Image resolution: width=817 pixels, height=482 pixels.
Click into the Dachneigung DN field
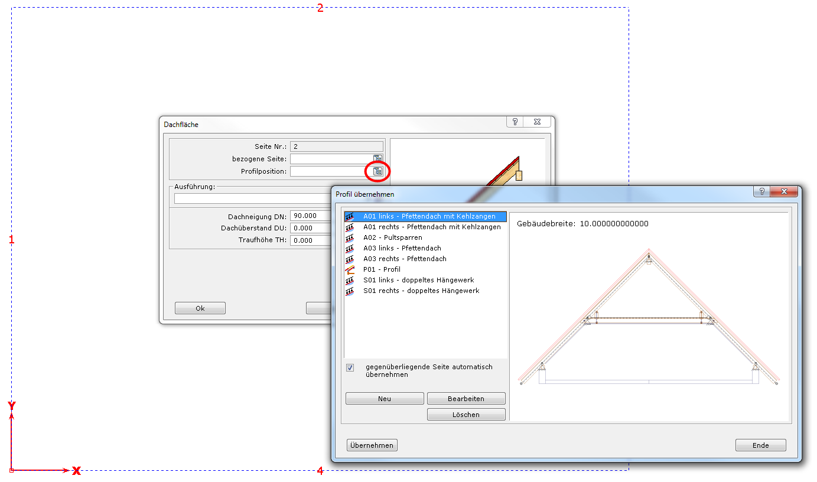coord(310,216)
